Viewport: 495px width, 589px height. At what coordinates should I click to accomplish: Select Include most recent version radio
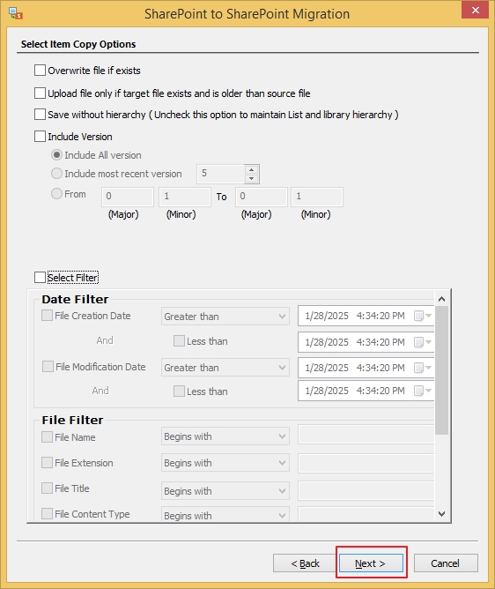point(56,173)
